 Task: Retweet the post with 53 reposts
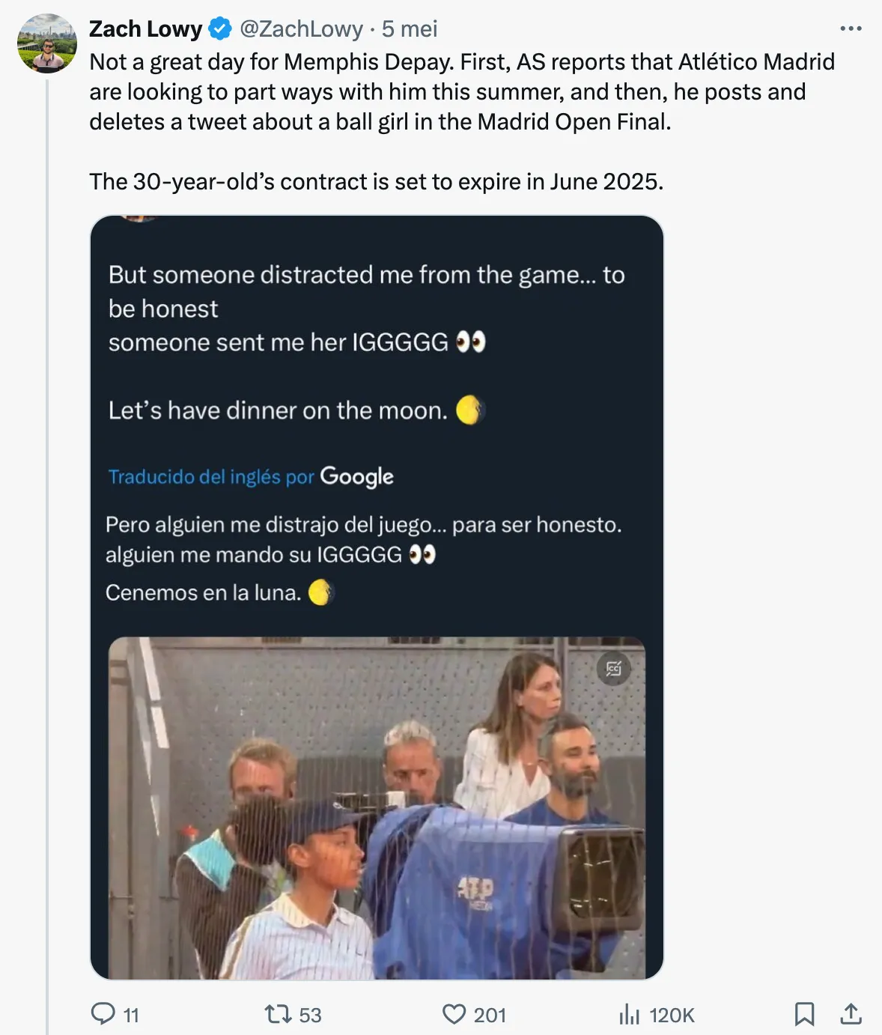point(278,1014)
